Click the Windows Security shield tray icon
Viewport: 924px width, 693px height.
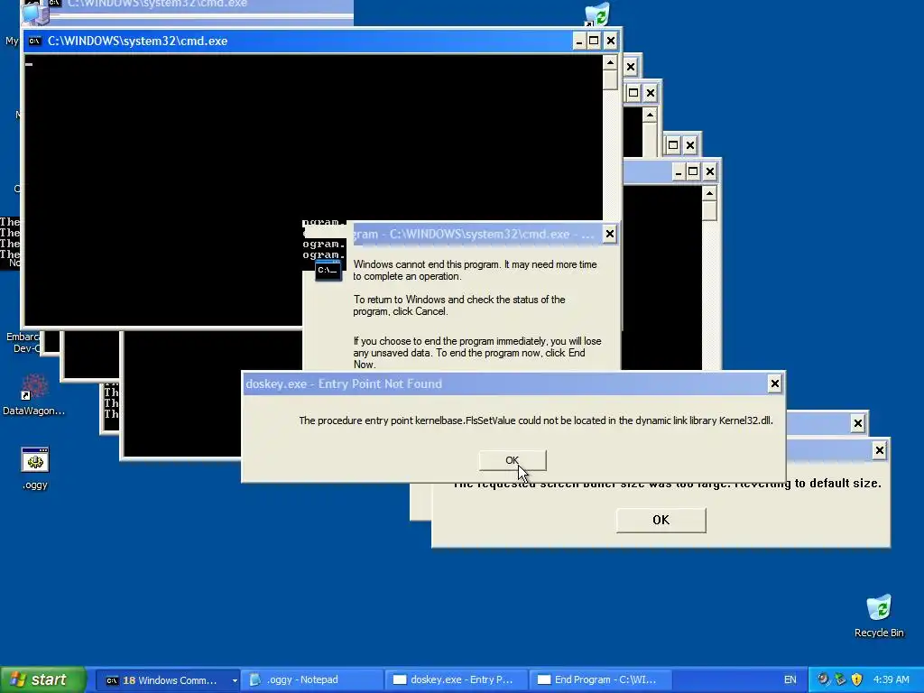click(x=857, y=679)
